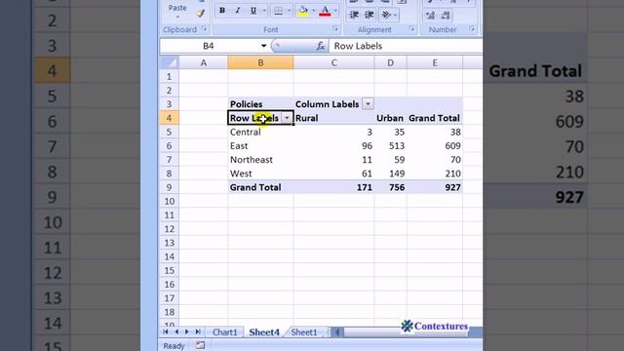
Task: Click the horizontal scrollbar left arrow
Action: click(337, 331)
